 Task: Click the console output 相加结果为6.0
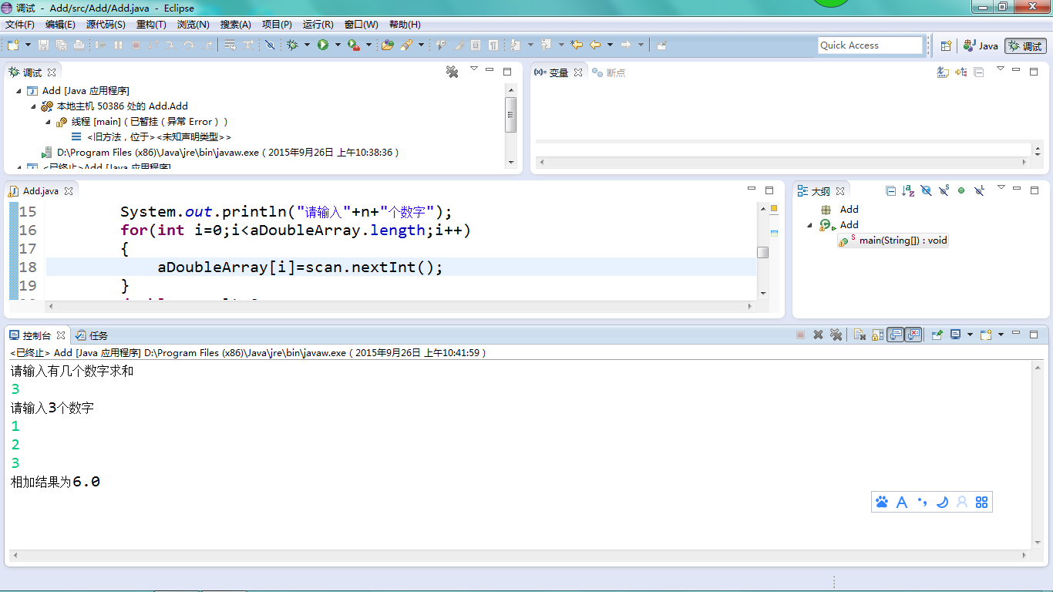(56, 482)
